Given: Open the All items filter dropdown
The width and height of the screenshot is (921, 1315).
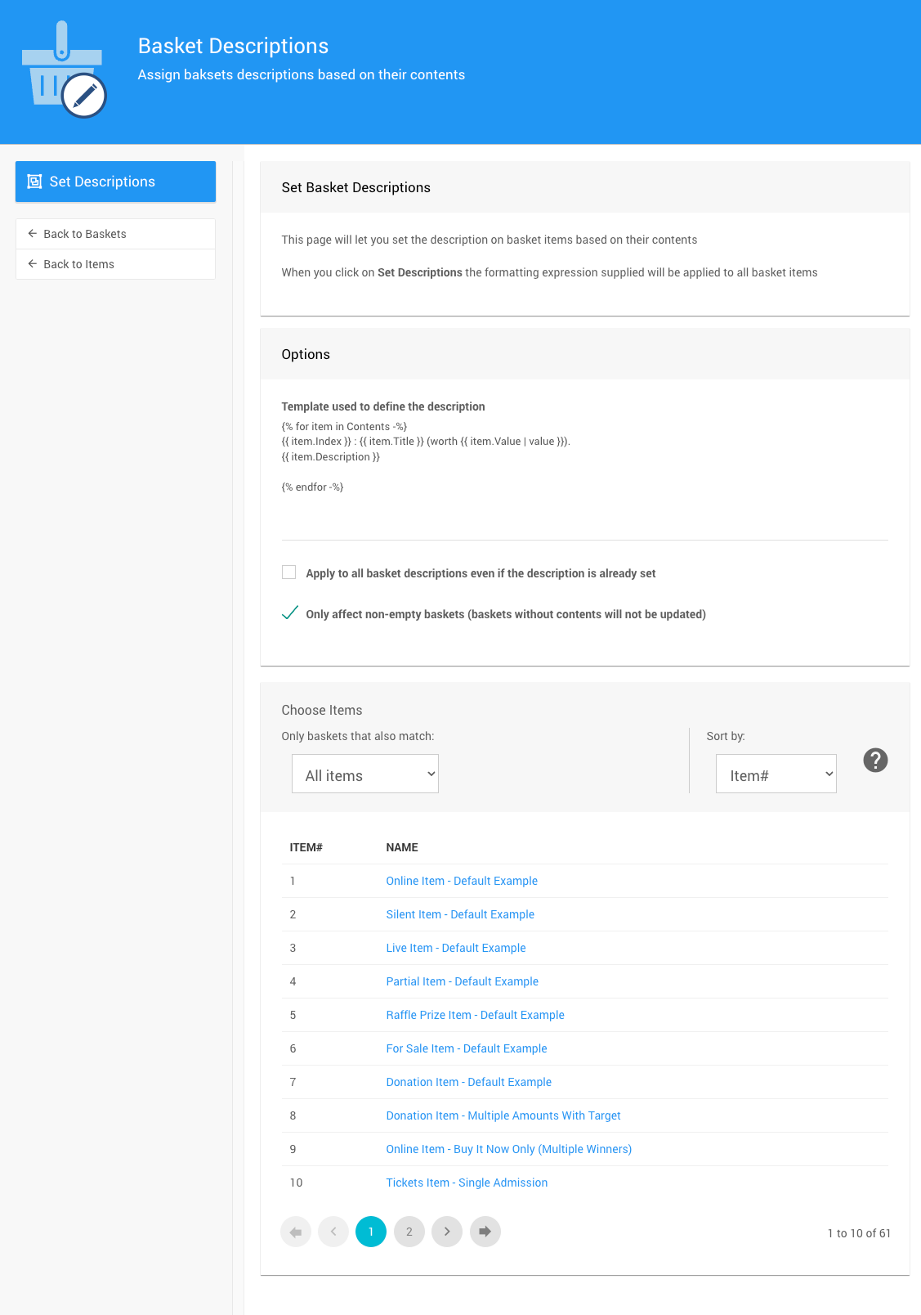Looking at the screenshot, I should pyautogui.click(x=365, y=774).
